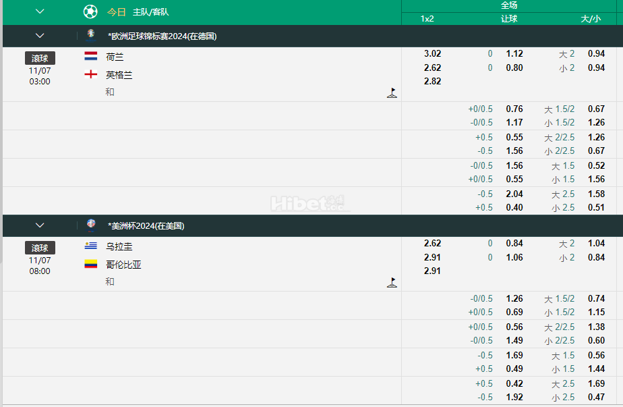Select handicap -0/0.5 odds 1.17
This screenshot has height=407, width=623.
click(x=514, y=123)
